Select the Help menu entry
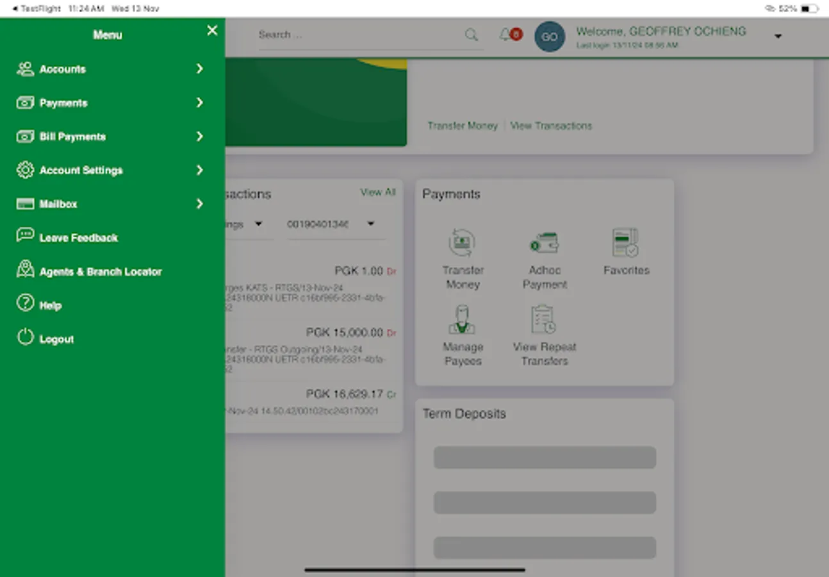This screenshot has width=829, height=577. [51, 305]
